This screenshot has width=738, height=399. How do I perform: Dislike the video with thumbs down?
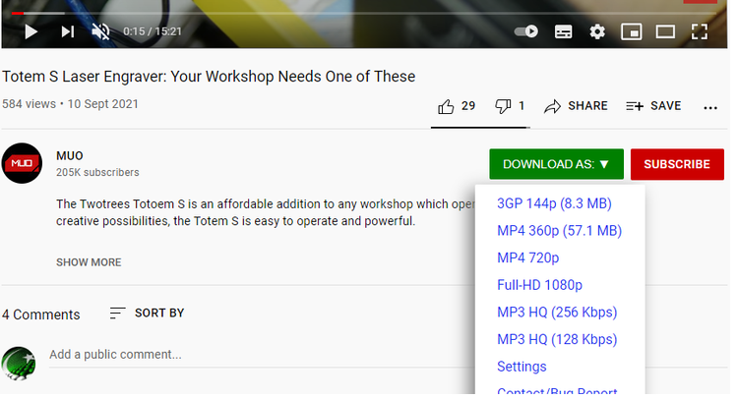510,106
